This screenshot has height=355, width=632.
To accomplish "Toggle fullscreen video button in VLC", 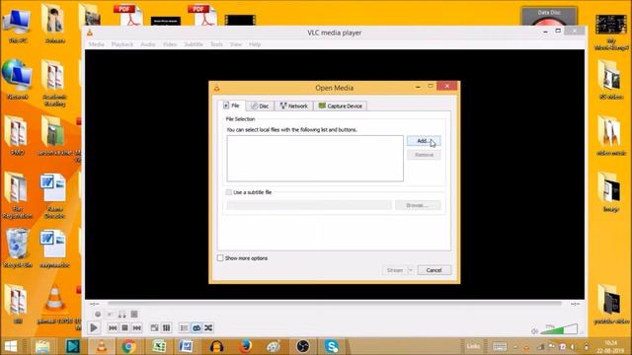I will tap(154, 328).
